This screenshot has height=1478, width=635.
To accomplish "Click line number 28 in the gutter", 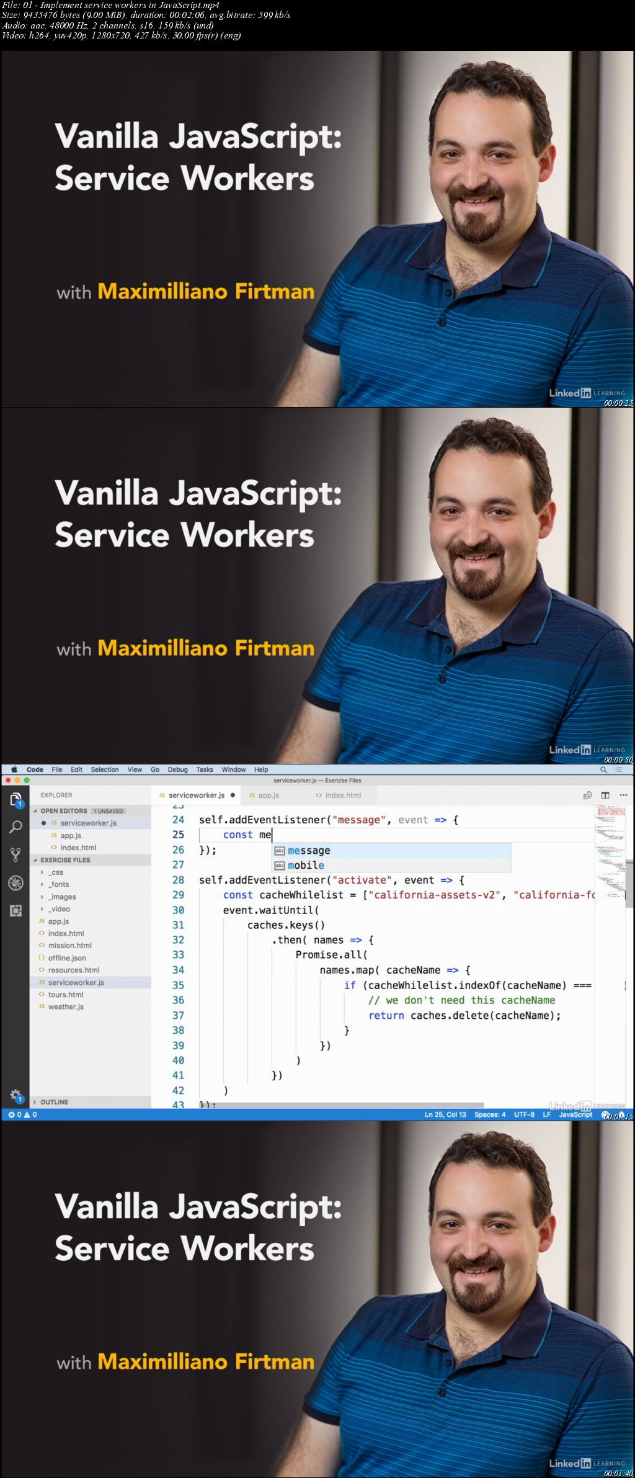I will coord(179,880).
